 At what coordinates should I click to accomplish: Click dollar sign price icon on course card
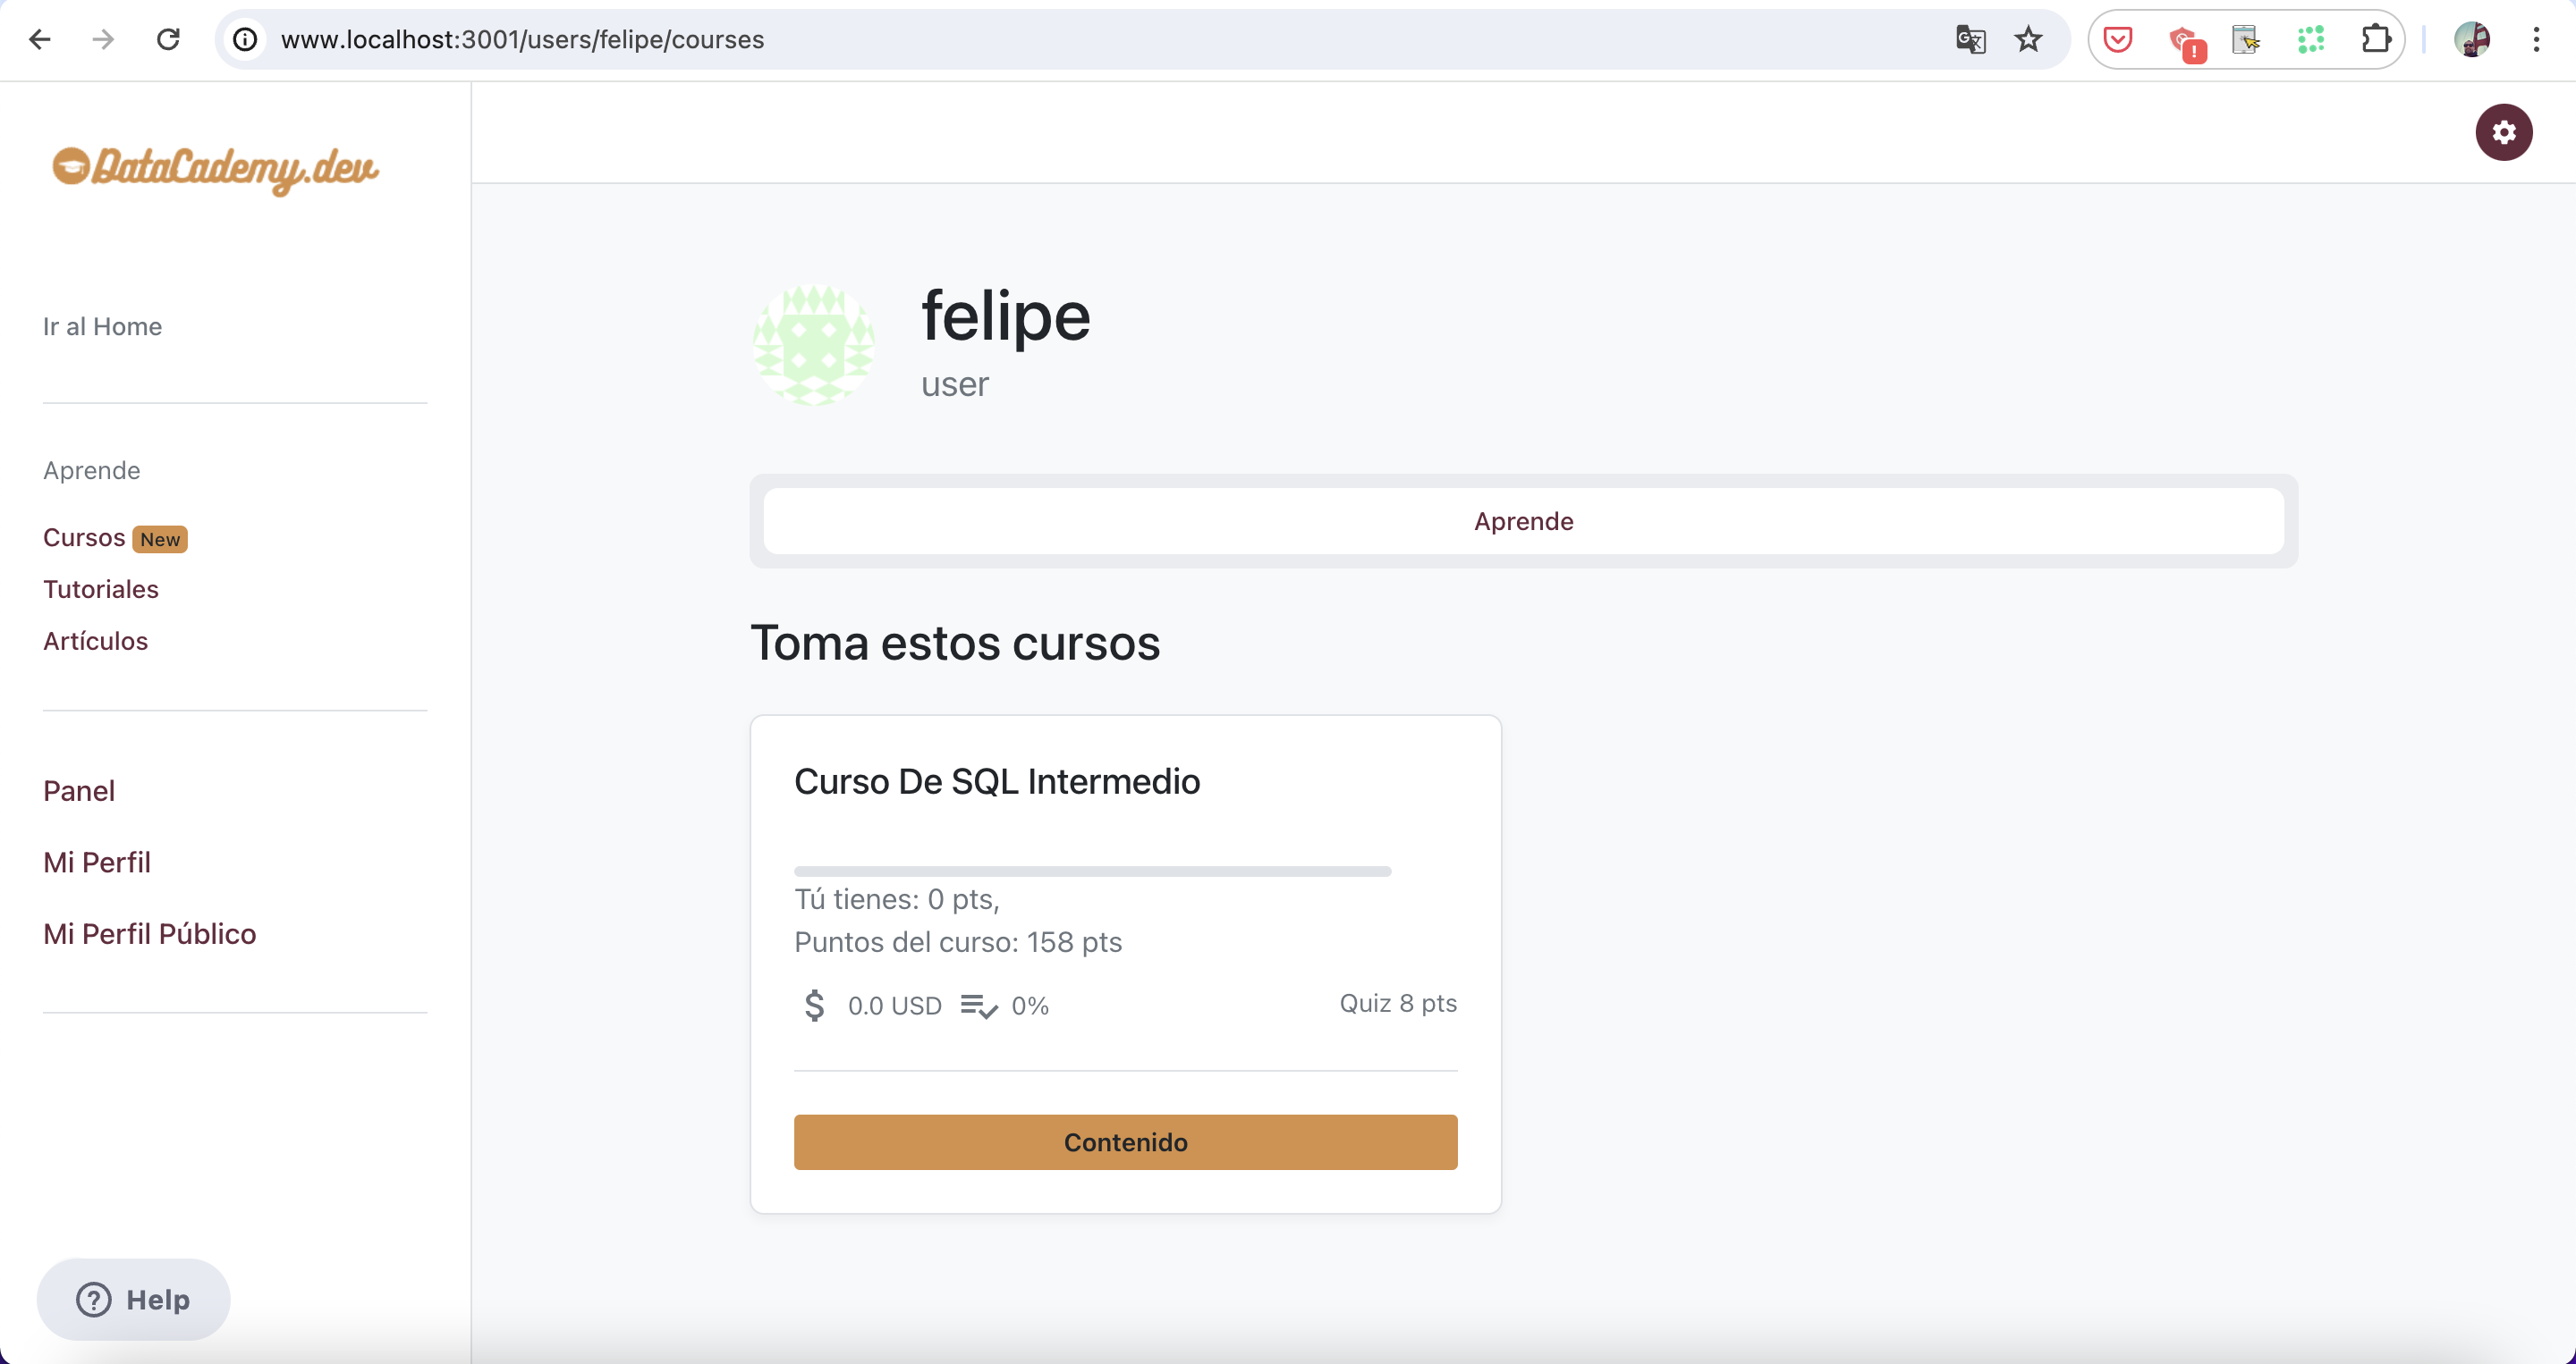pyautogui.click(x=814, y=1005)
